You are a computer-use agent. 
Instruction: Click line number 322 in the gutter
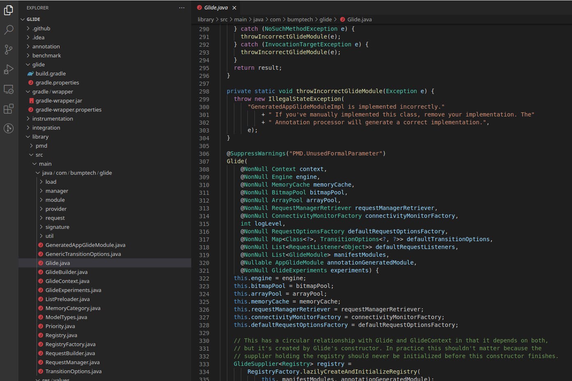click(x=204, y=278)
